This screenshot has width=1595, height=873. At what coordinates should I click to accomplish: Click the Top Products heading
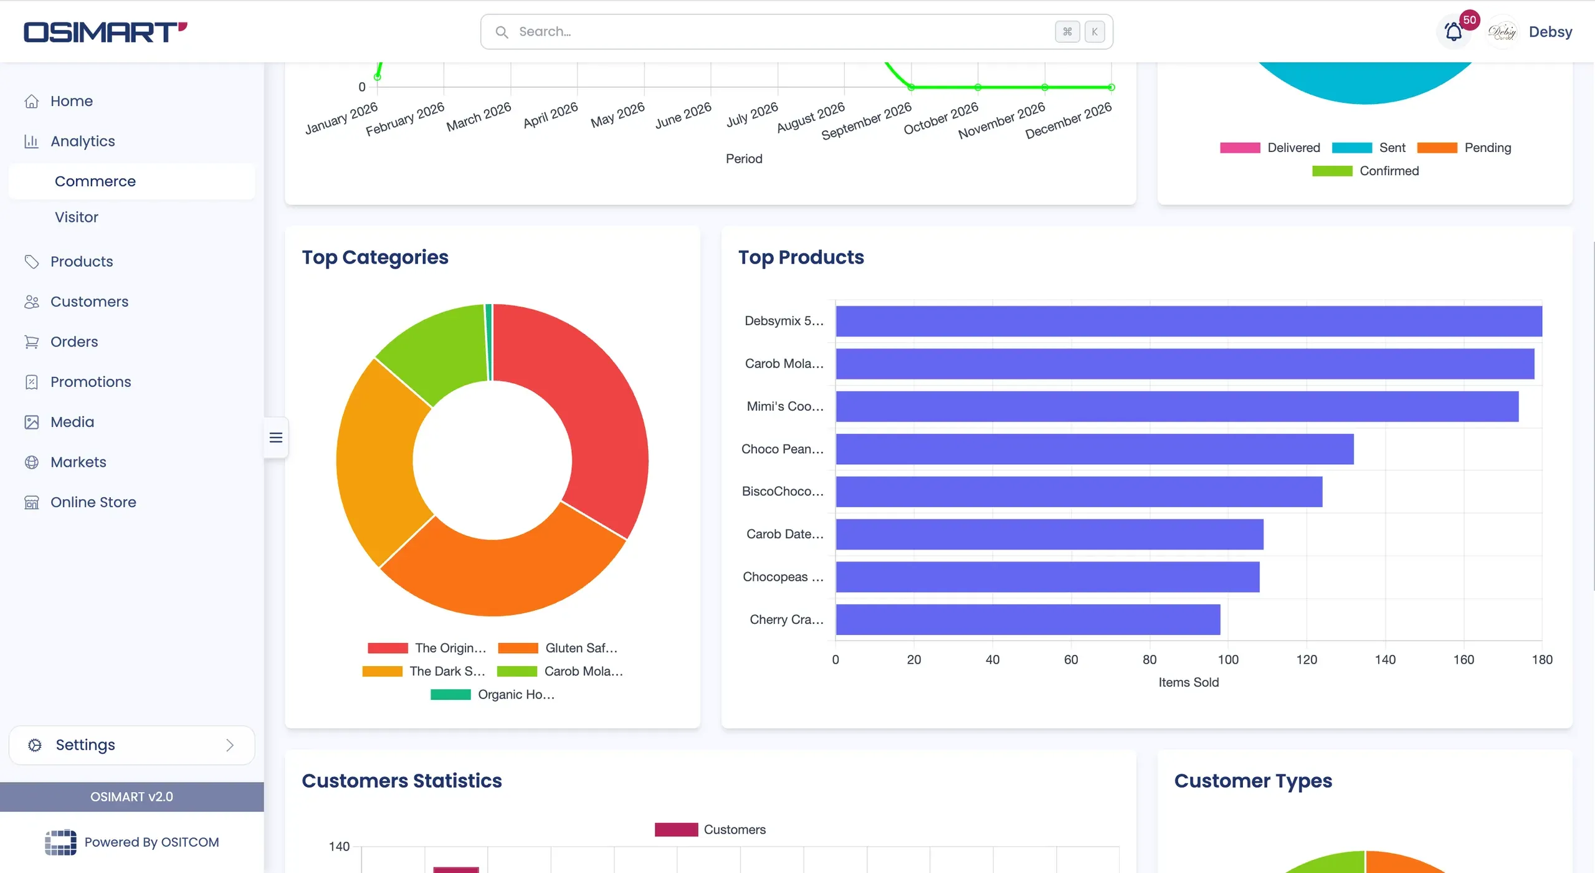[801, 257]
